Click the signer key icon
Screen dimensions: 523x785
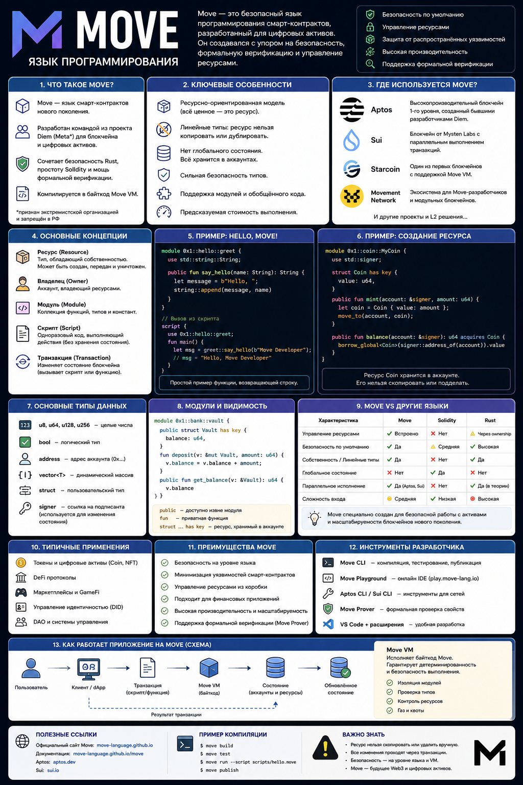(x=25, y=508)
